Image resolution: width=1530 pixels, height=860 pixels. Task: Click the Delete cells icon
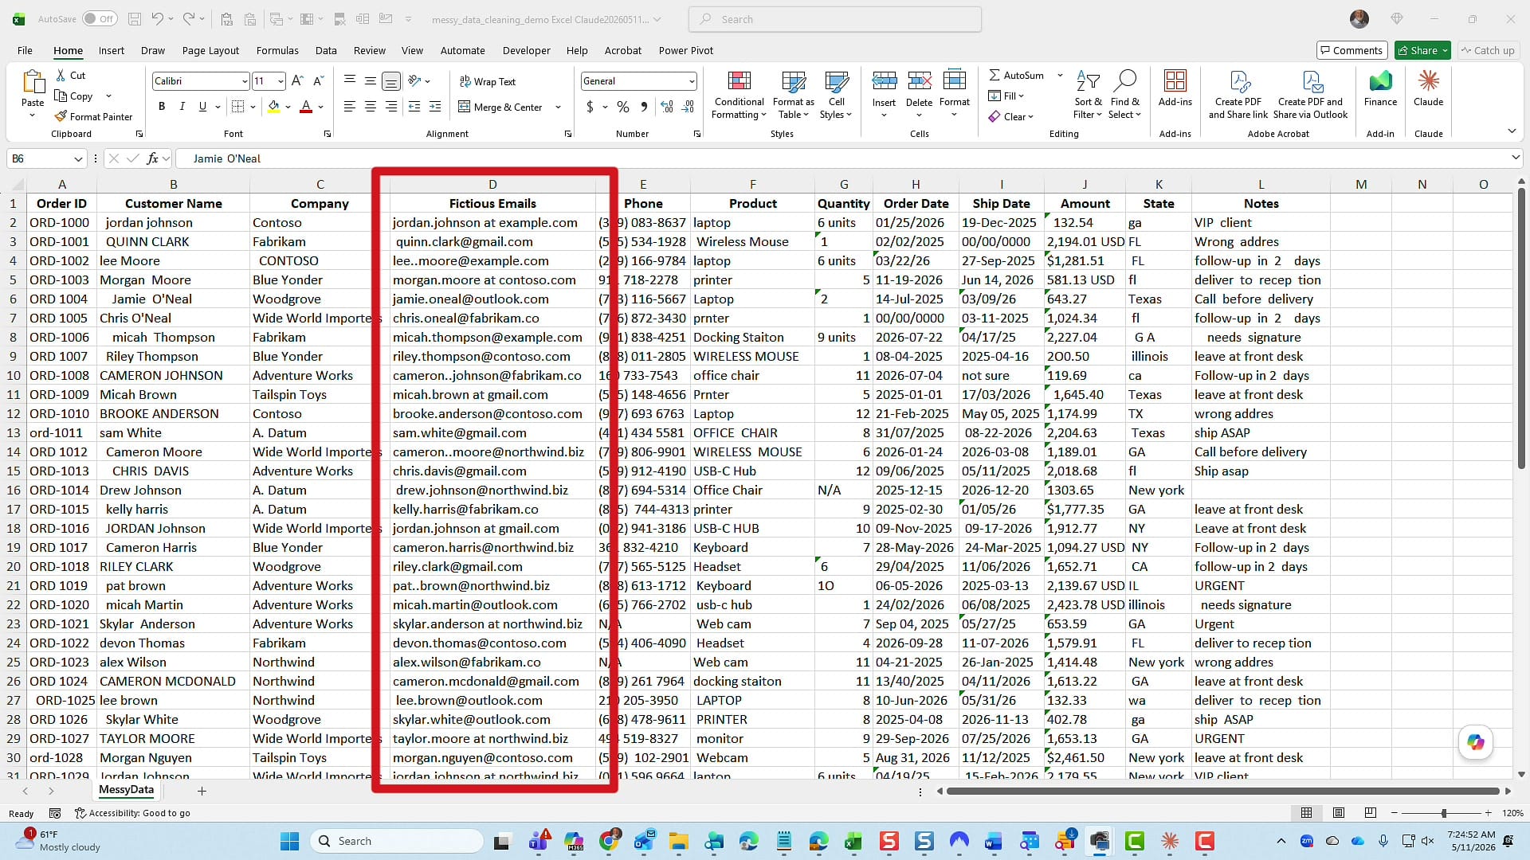(919, 81)
